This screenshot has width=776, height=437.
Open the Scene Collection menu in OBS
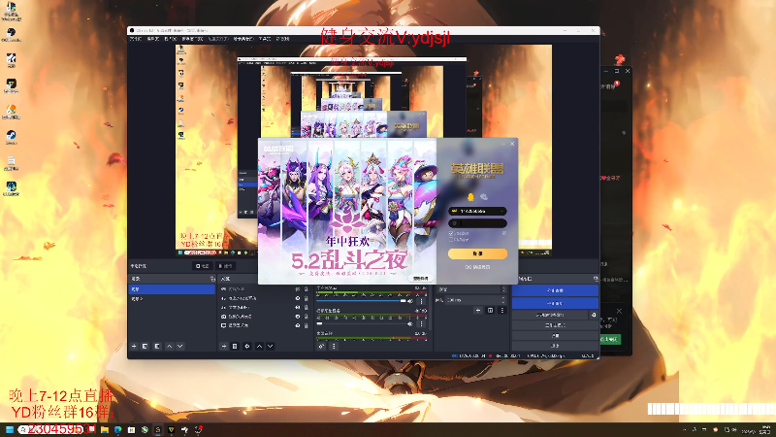(243, 39)
